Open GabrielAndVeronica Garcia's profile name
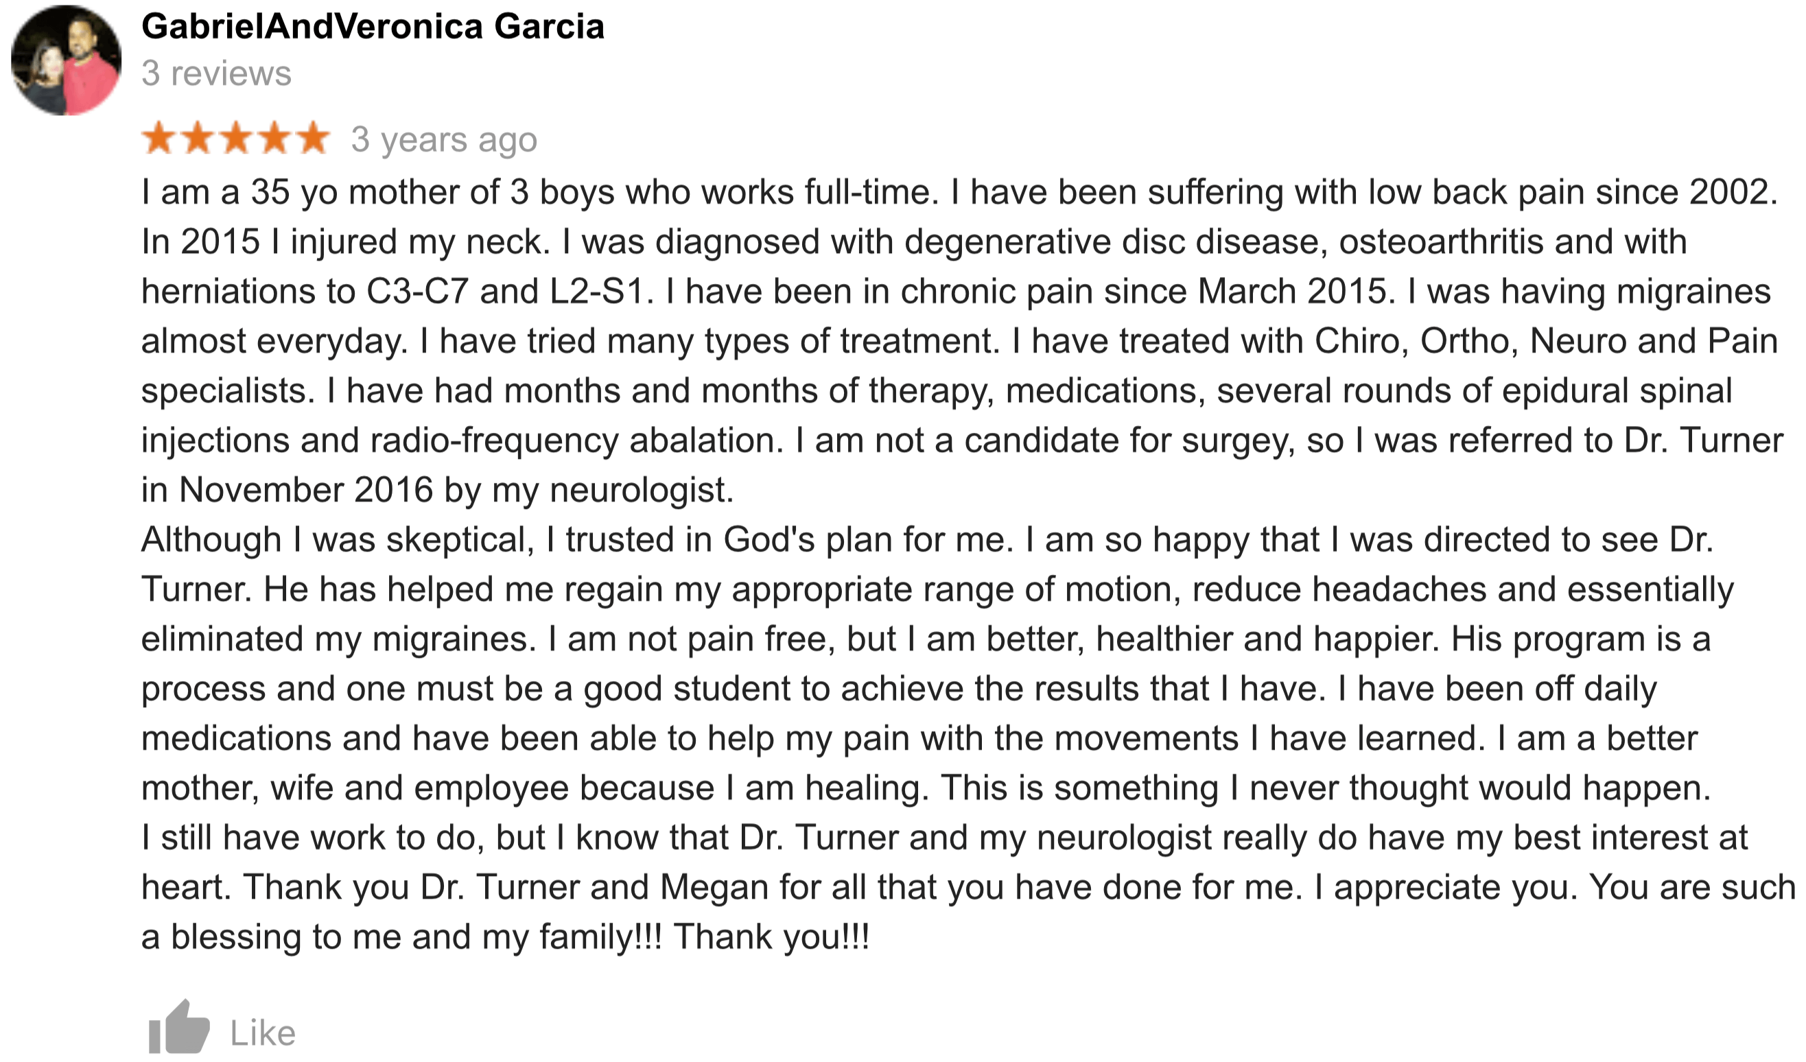 click(373, 27)
